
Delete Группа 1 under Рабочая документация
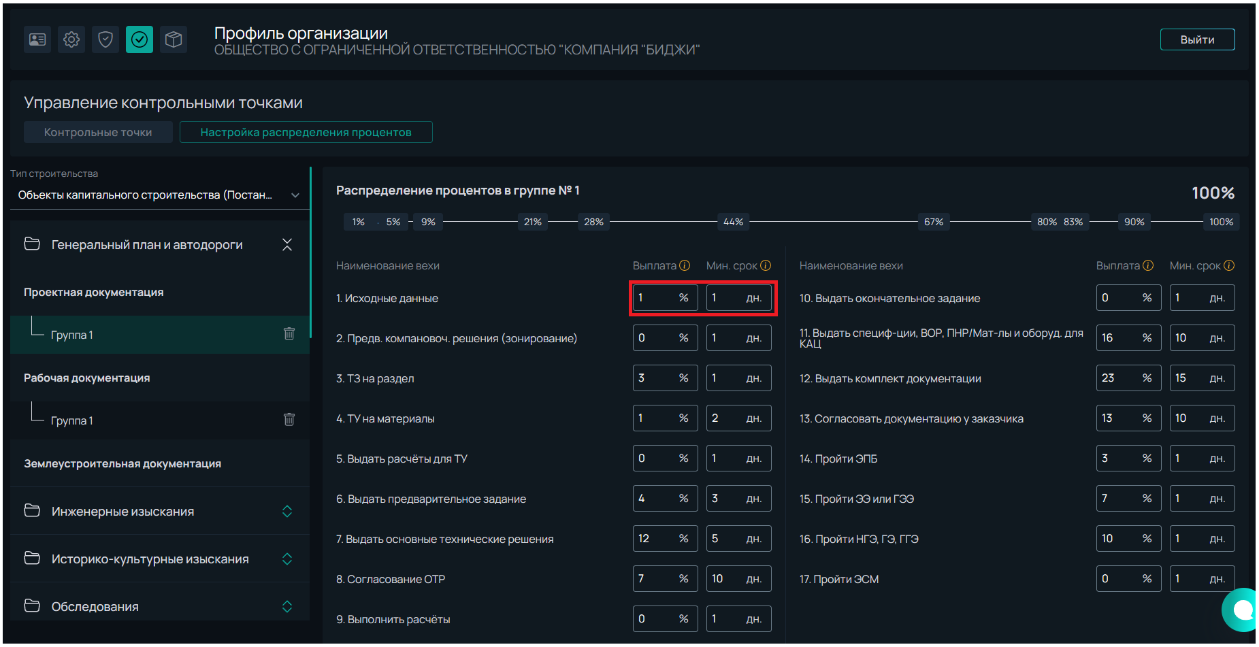pos(289,420)
